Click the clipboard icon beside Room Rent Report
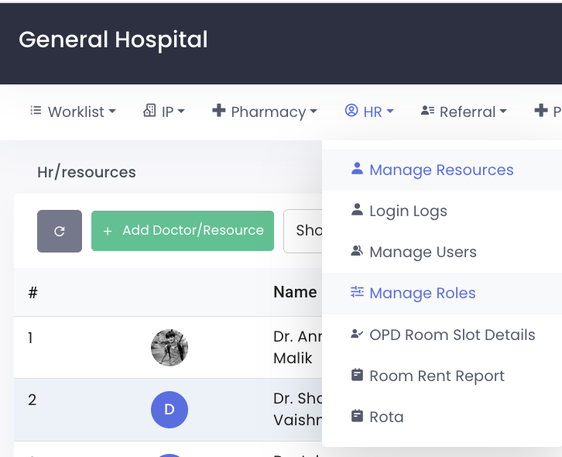This screenshot has width=562, height=457. [x=357, y=375]
